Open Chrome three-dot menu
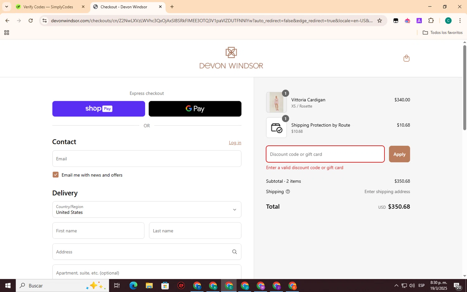467x292 pixels. tap(460, 21)
